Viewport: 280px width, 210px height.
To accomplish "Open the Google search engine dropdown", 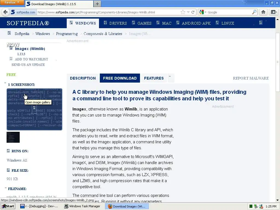I will click(x=203, y=12).
